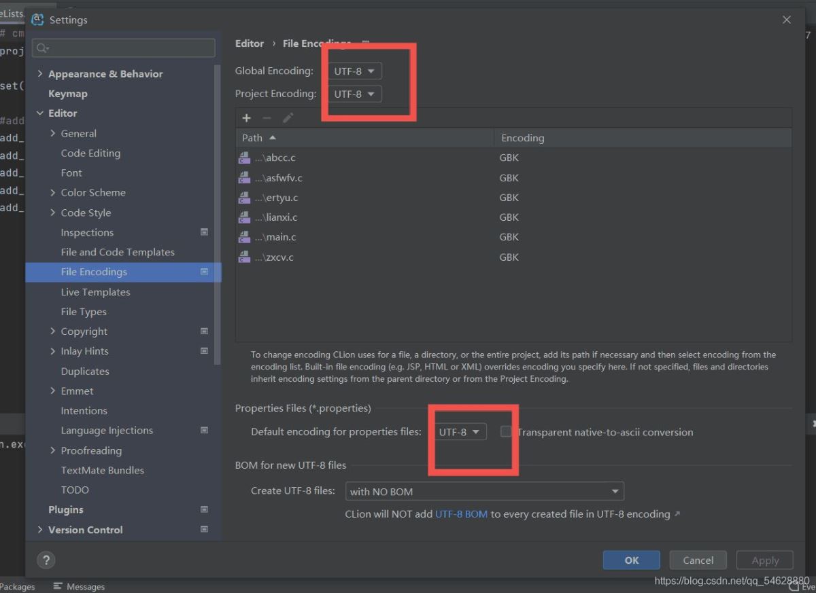Viewport: 816px width, 593px height.
Task: Expand the Emmet node
Action: coord(53,391)
